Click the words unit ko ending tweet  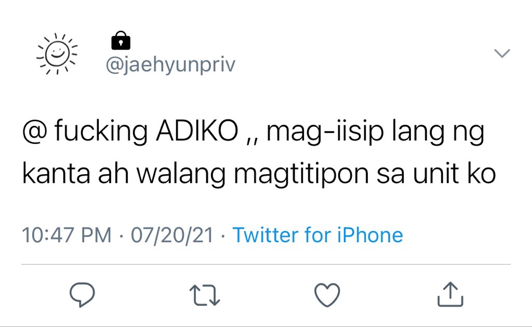(x=454, y=174)
